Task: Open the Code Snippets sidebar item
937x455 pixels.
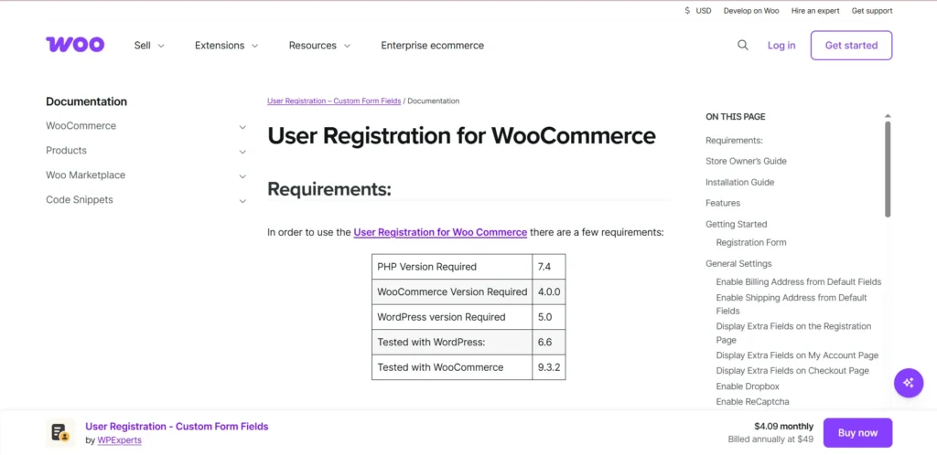Action: [80, 200]
